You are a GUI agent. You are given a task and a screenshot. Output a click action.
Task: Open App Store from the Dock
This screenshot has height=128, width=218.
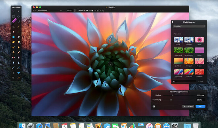[166, 126]
